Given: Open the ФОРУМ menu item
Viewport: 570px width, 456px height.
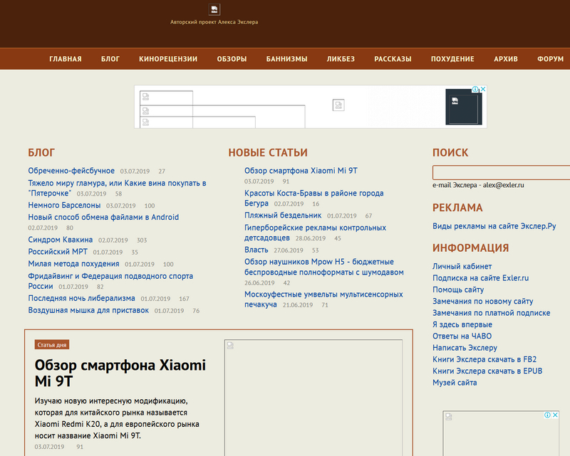Looking at the screenshot, I should [550, 59].
